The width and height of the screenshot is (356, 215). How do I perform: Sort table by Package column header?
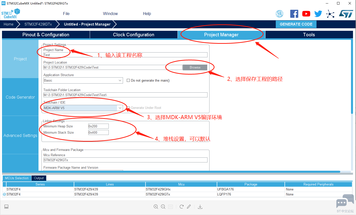pos(251,184)
